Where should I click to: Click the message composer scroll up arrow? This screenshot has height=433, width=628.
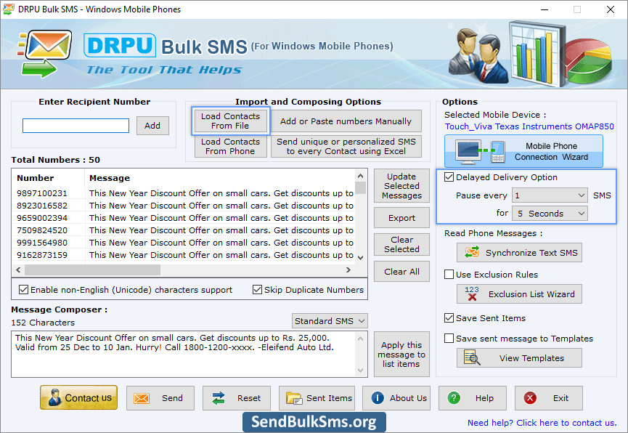[360, 339]
